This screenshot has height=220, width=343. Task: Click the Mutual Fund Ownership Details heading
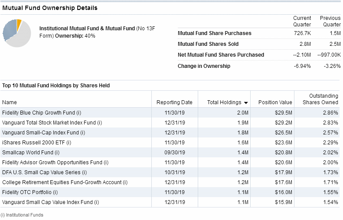click(x=50, y=8)
